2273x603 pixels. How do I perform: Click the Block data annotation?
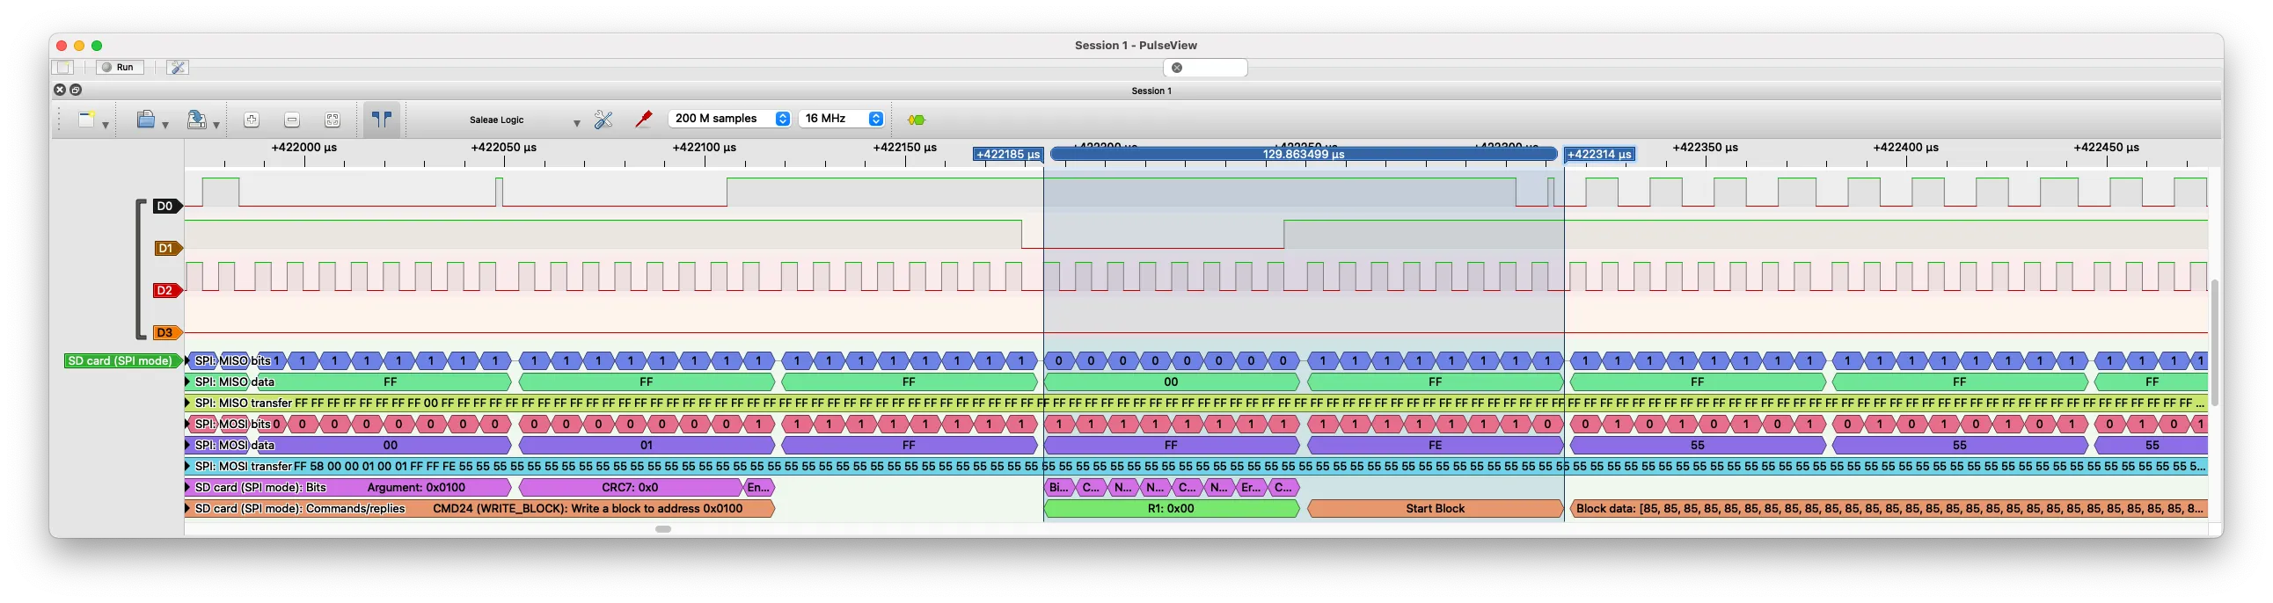(x=1889, y=509)
